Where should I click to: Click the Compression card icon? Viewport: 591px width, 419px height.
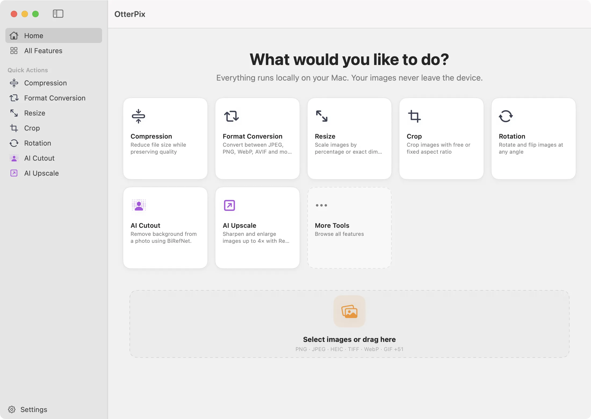click(x=138, y=116)
